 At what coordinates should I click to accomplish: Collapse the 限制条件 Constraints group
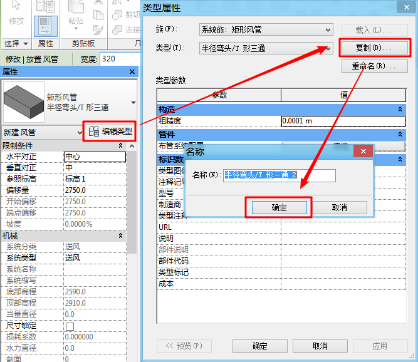(120, 146)
